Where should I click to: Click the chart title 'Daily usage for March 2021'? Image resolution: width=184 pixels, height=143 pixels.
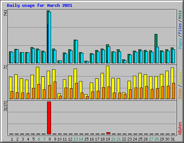(x=40, y=5)
